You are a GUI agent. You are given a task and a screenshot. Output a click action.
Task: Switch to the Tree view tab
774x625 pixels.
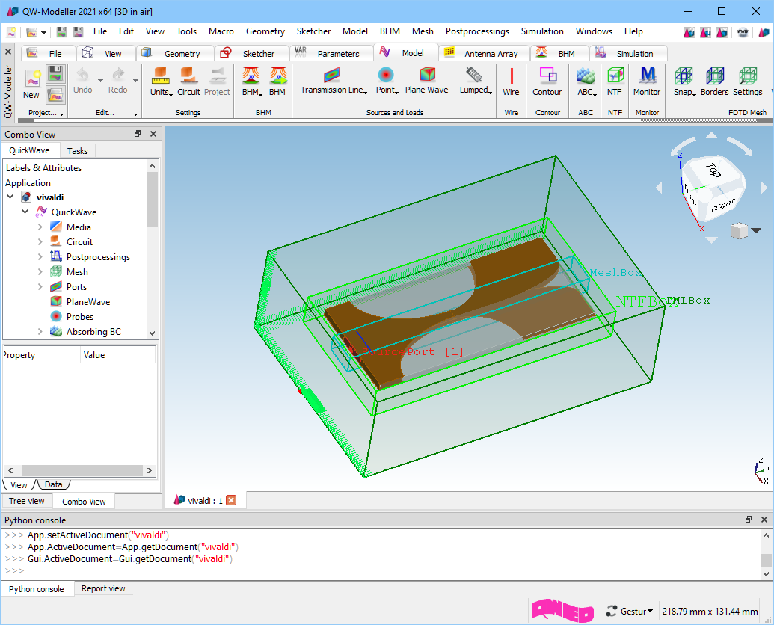click(27, 501)
